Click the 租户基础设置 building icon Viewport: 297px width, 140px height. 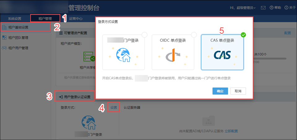click(x=4, y=27)
